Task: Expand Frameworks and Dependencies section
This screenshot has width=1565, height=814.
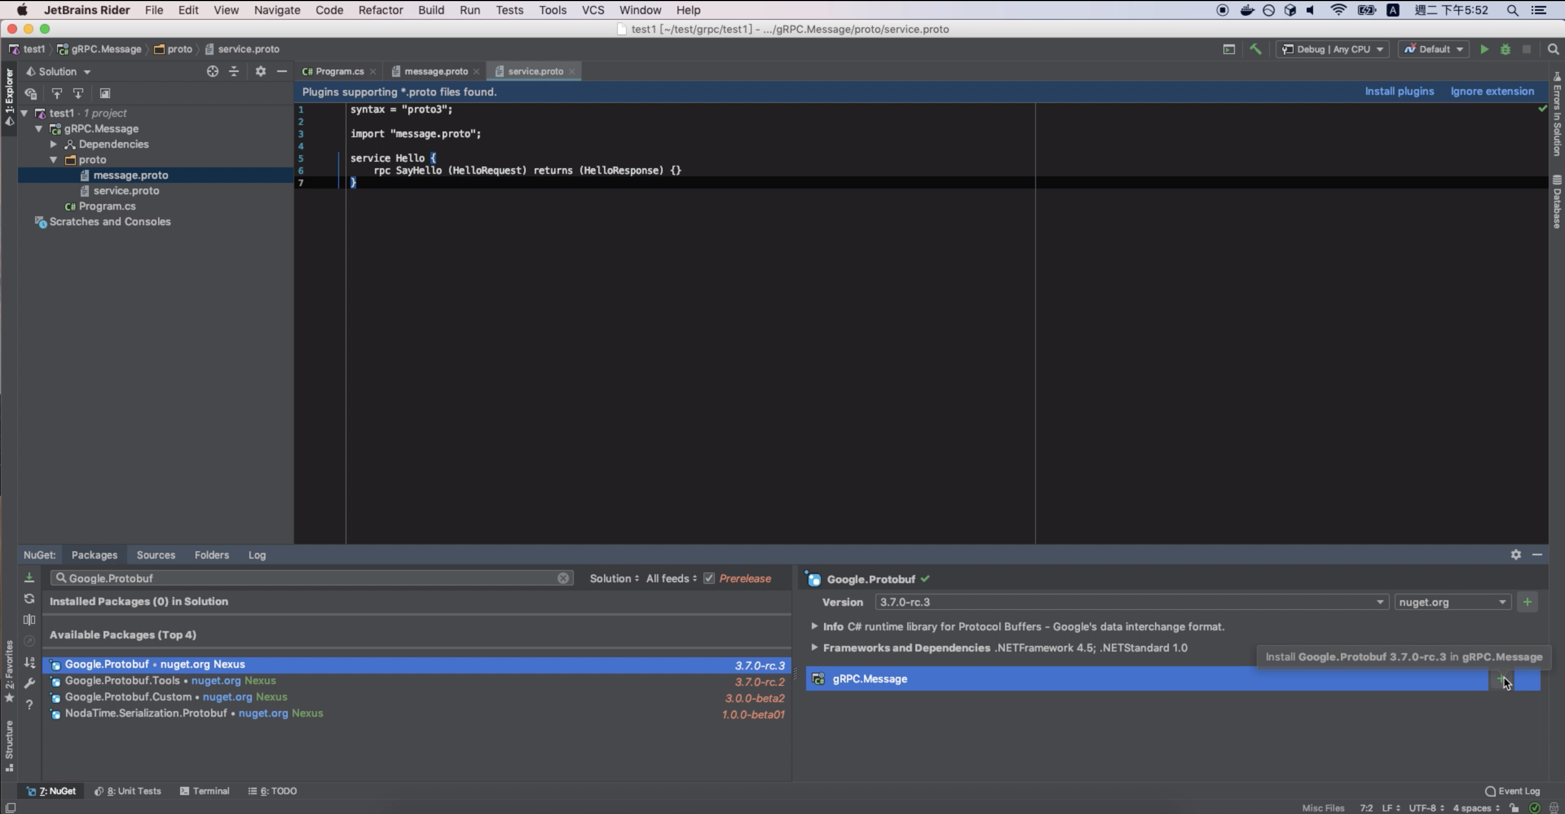Action: click(x=814, y=647)
